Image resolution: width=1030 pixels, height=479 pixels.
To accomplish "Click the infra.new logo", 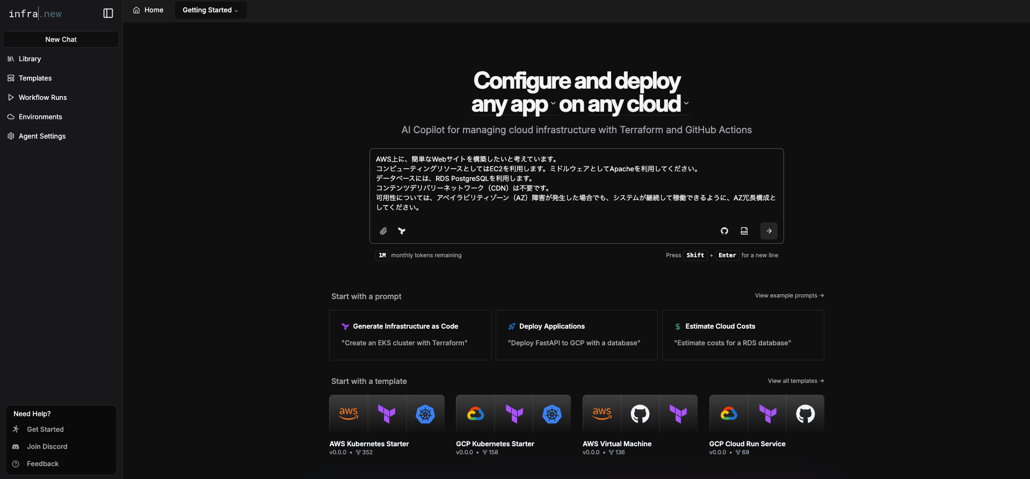I will pos(35,13).
